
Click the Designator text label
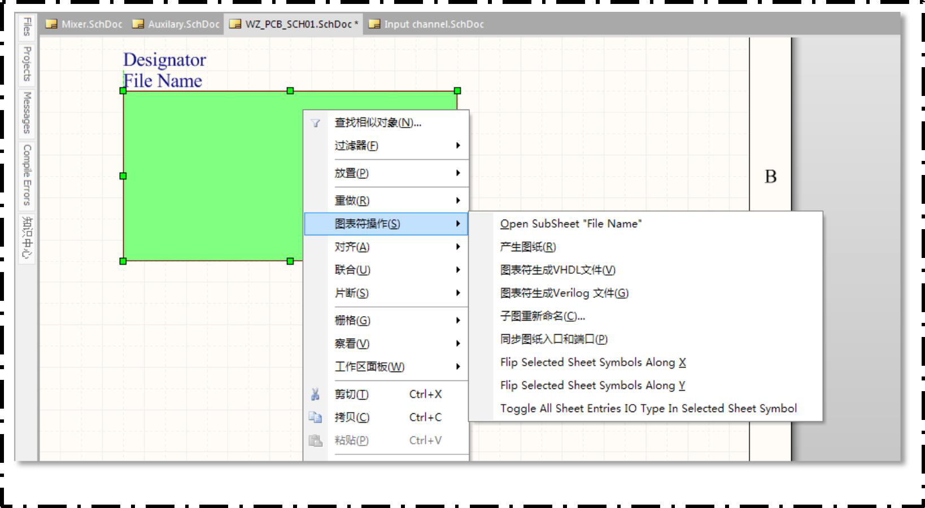pyautogui.click(x=164, y=60)
